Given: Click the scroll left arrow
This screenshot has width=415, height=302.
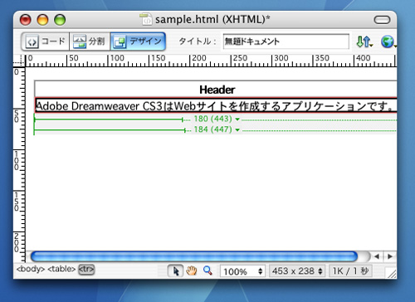Looking at the screenshot, I should [377, 256].
